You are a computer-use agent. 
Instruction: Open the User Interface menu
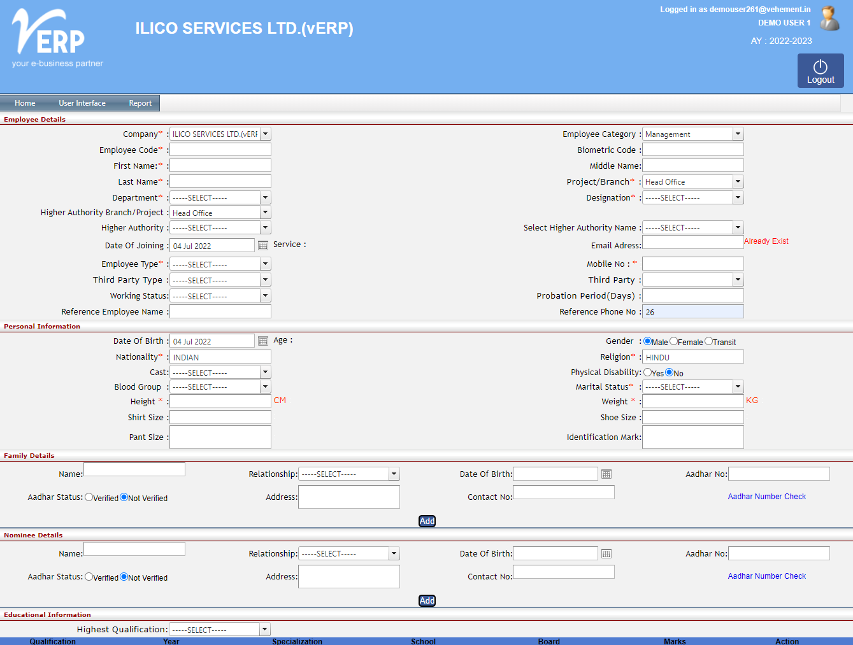82,103
